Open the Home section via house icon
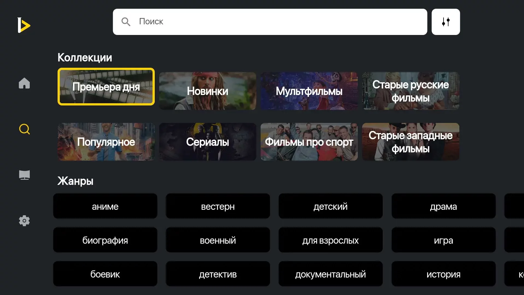Viewport: 524px width, 295px height. pyautogui.click(x=24, y=83)
